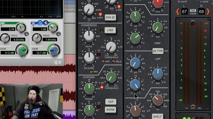Screen dimensions: 213x119
Task: Click the compressor RATIO knob
Action: point(89,36)
